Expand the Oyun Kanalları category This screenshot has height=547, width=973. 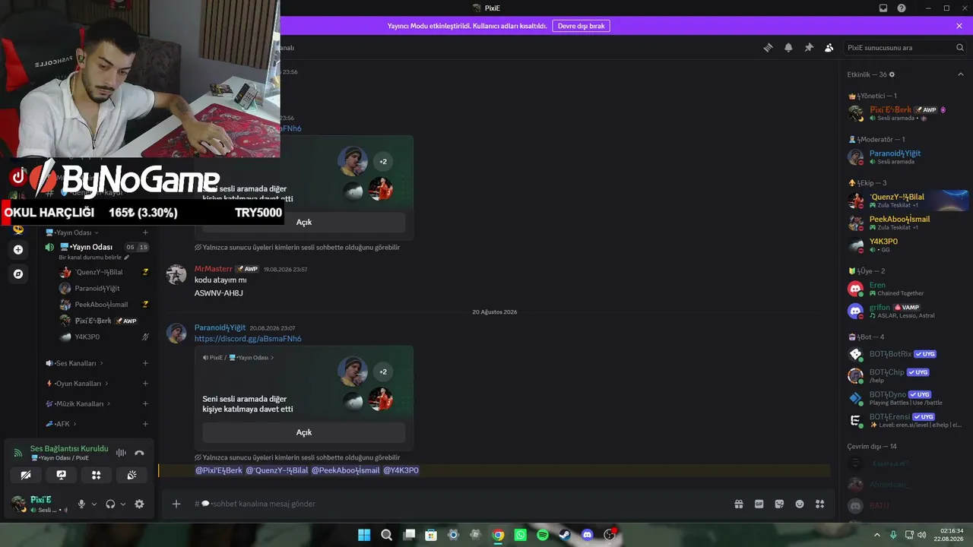77,384
